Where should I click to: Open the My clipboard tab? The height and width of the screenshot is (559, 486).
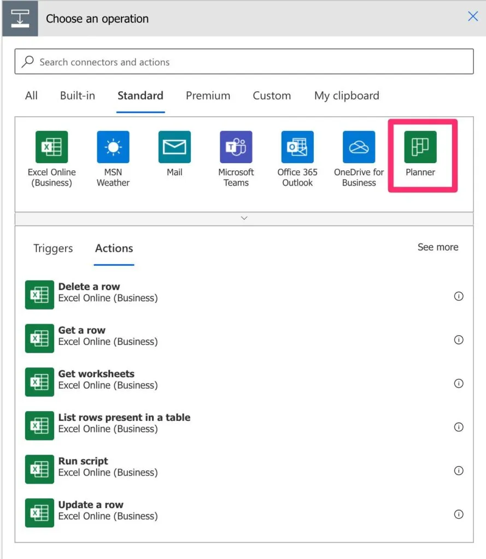tap(346, 96)
